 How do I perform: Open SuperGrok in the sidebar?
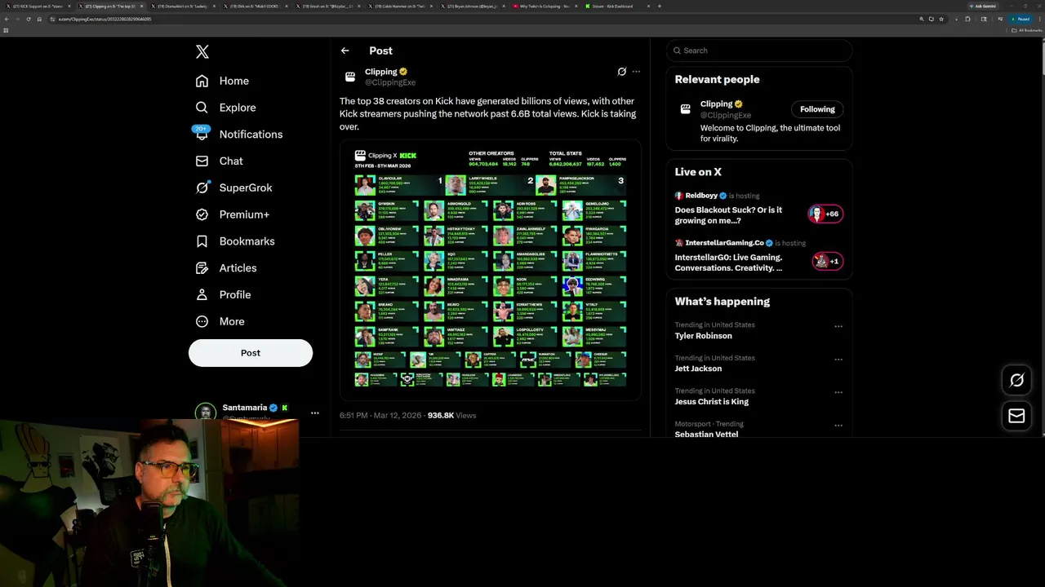click(233, 188)
